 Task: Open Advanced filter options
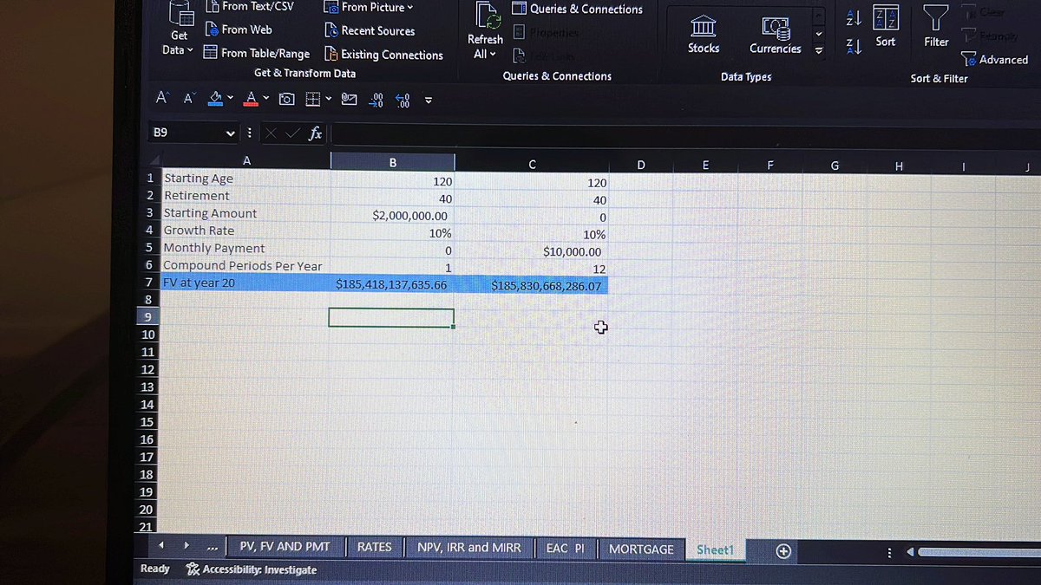coord(996,59)
